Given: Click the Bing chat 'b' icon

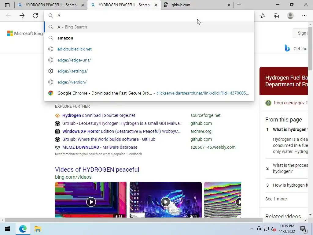Looking at the screenshot, I should (x=287, y=48).
